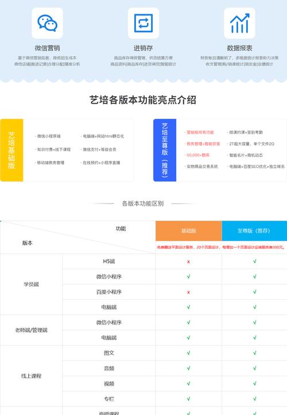This screenshot has height=415, width=287.
Task: Click the red X for 百度小程序 基础版
Action: coord(188,292)
